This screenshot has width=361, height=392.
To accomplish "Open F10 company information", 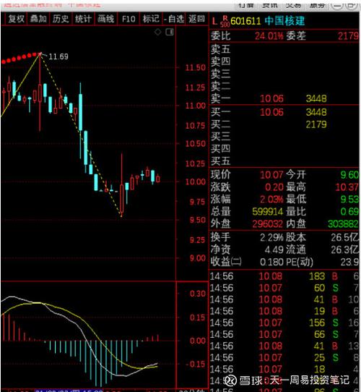I will [x=129, y=19].
